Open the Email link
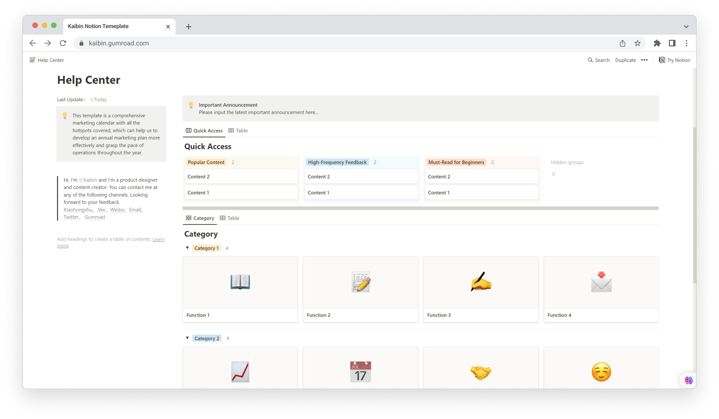 pos(135,210)
